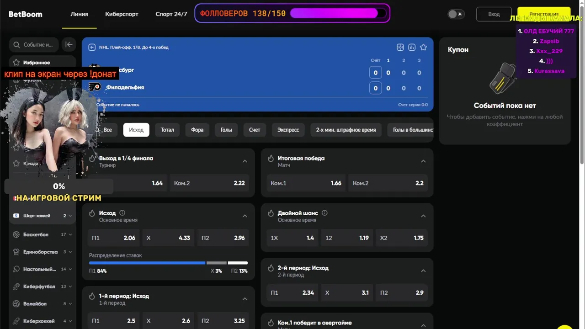Go back using the arrow beside NHL title
585x329 pixels.
coord(92,47)
